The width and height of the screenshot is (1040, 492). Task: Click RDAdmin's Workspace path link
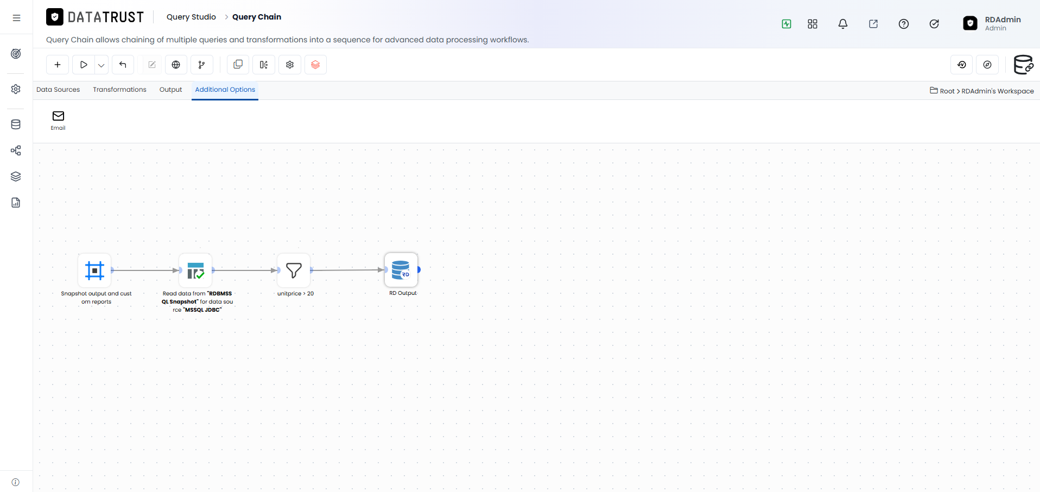click(x=998, y=91)
